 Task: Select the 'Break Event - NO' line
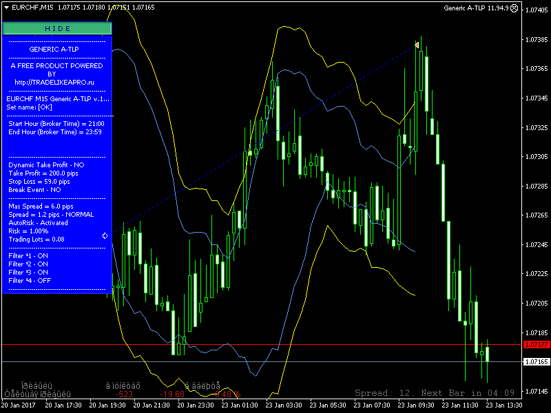tap(34, 190)
